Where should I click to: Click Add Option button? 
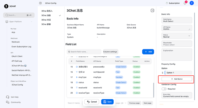[x=177, y=79]
